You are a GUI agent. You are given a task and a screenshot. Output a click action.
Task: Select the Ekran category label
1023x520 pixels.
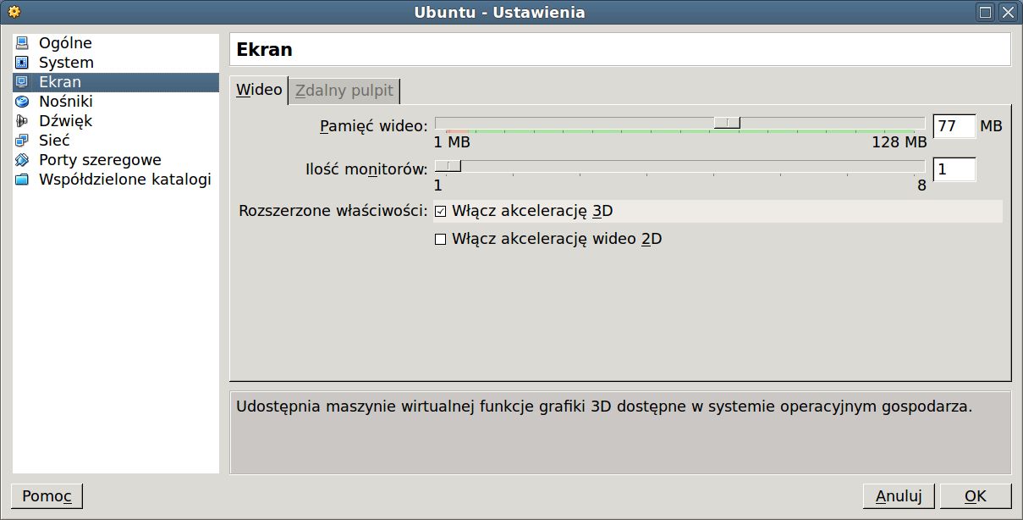(x=60, y=82)
